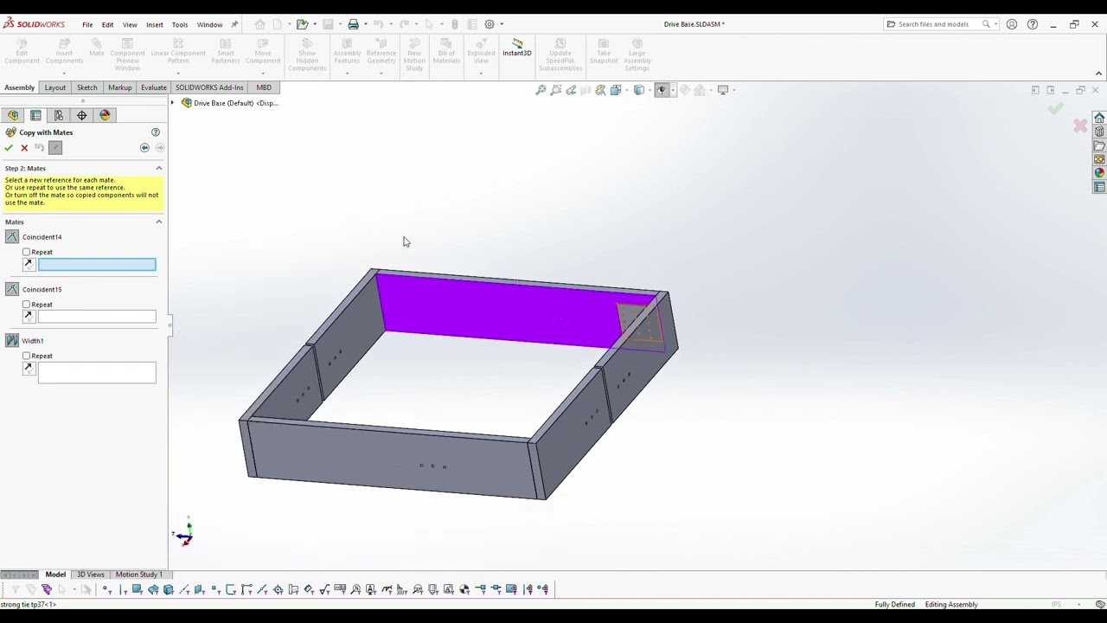This screenshot has height=623, width=1107.
Task: Click Hide/Show Items eye icon
Action: point(662,90)
